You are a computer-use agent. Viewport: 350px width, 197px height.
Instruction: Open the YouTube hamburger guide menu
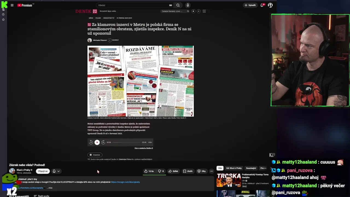[x=12, y=5]
